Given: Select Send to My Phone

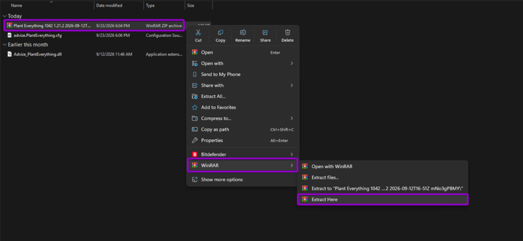Looking at the screenshot, I should point(243,75).
